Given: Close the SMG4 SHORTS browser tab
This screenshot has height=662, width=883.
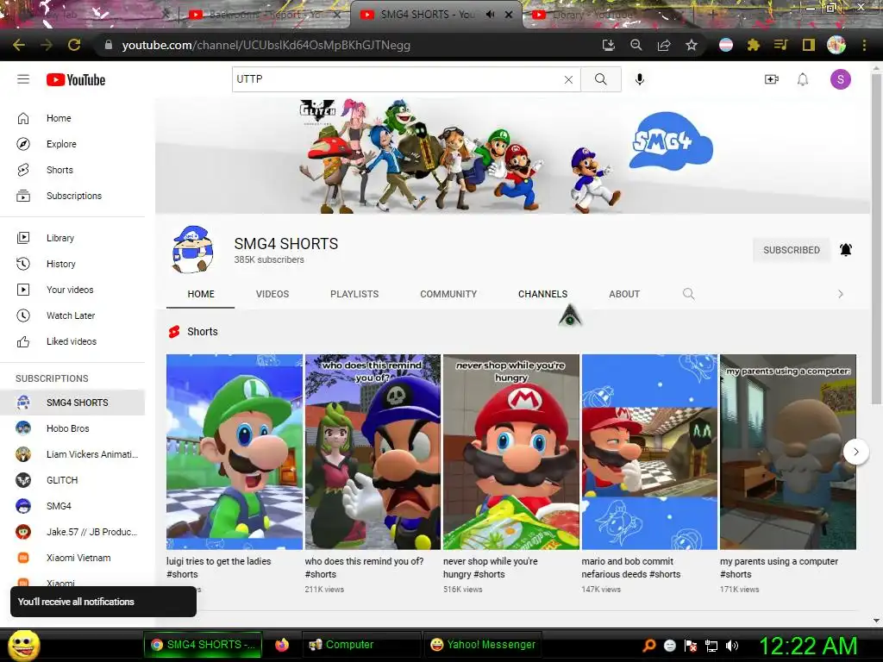Looking at the screenshot, I should click(509, 15).
